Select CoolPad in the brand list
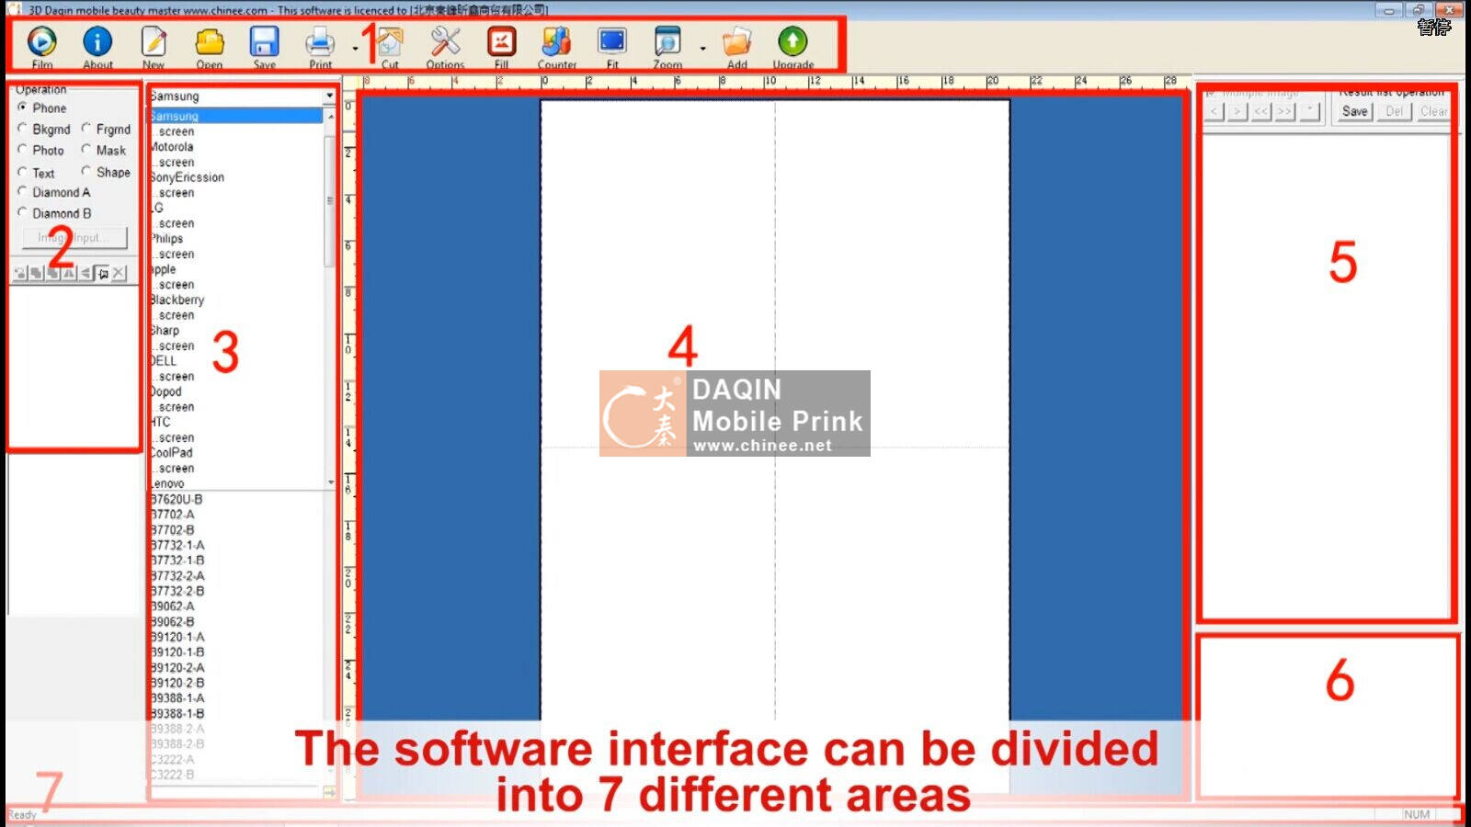This screenshot has width=1471, height=827. (x=171, y=453)
